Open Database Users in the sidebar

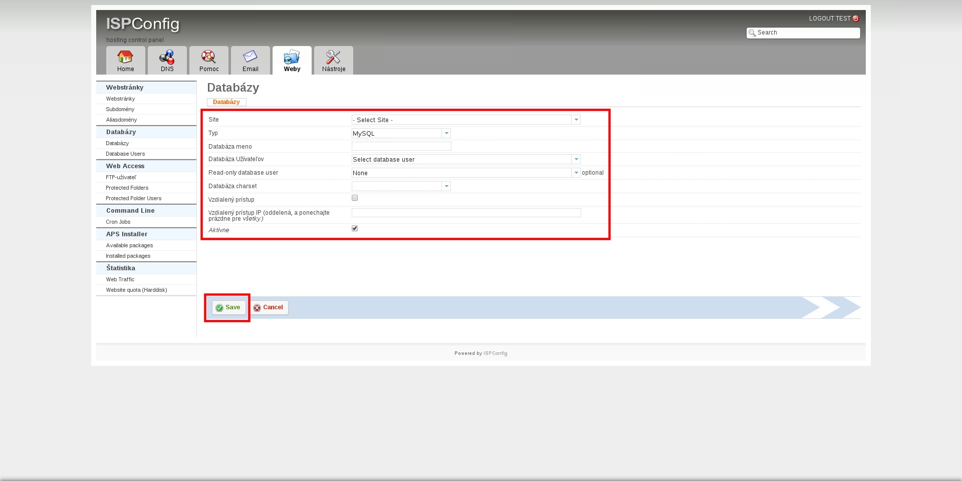point(125,154)
